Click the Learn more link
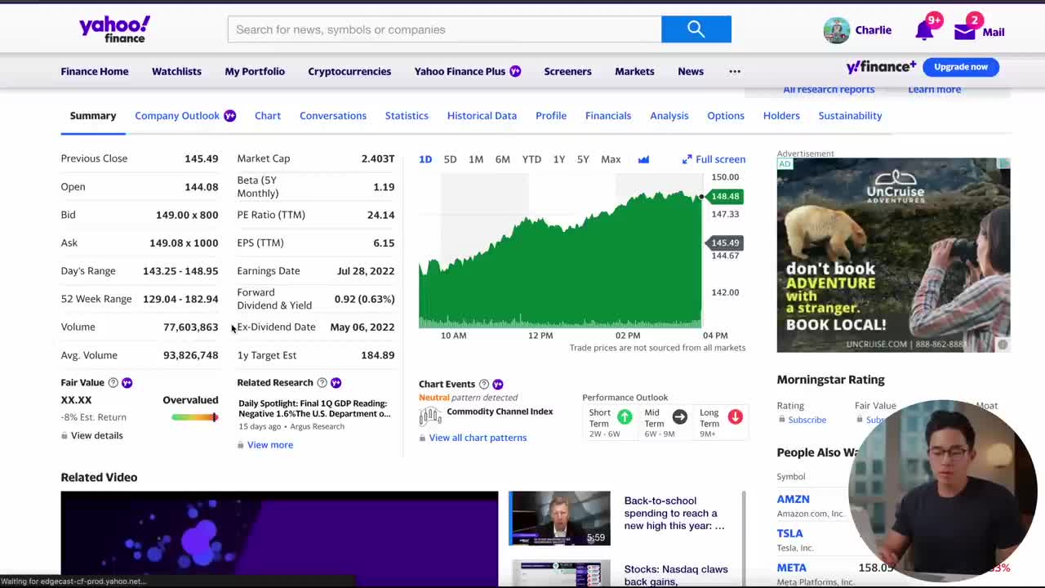 pos(934,89)
